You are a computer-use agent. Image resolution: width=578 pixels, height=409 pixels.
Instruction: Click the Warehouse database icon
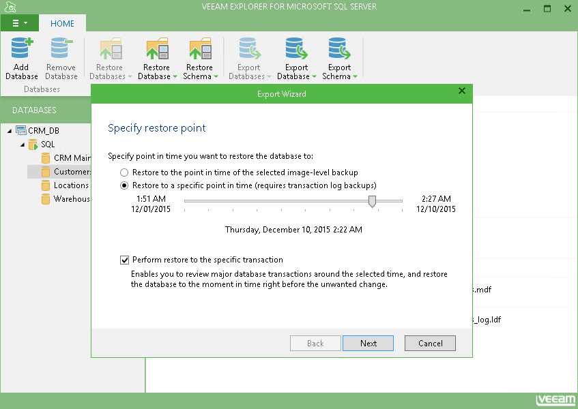[46, 199]
